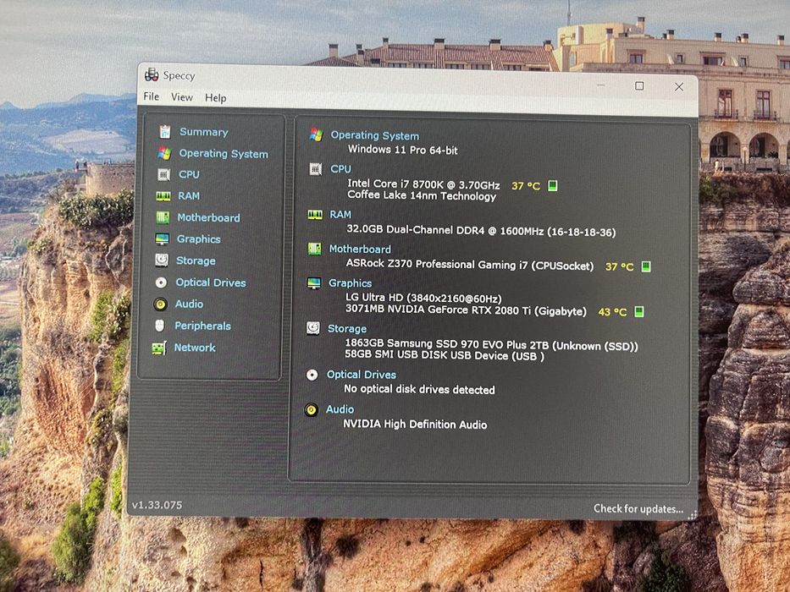Open Storage heading in summary panel
The width and height of the screenshot is (790, 592).
click(347, 329)
